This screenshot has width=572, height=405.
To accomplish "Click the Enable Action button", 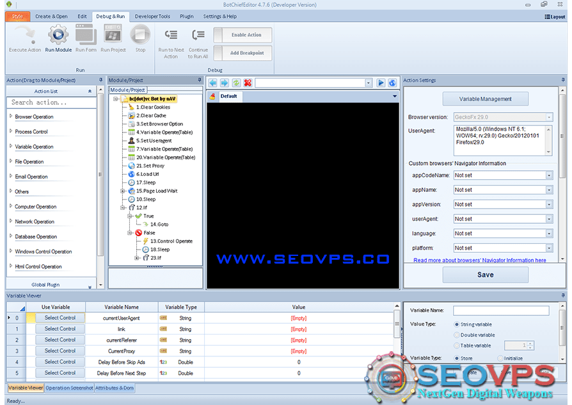I will 242,35.
